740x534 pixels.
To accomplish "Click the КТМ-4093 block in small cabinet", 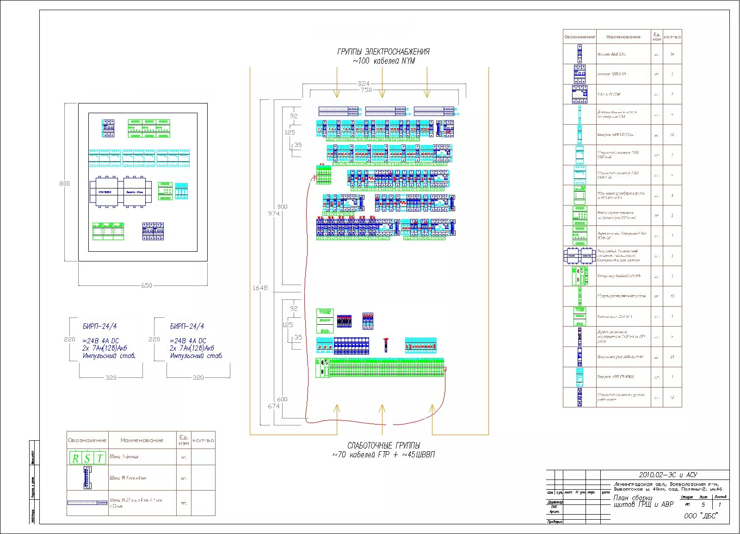I will 104,192.
